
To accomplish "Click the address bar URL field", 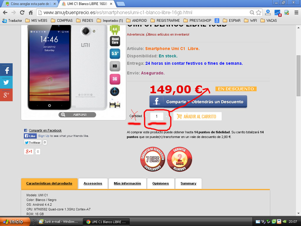I will point(143,13).
